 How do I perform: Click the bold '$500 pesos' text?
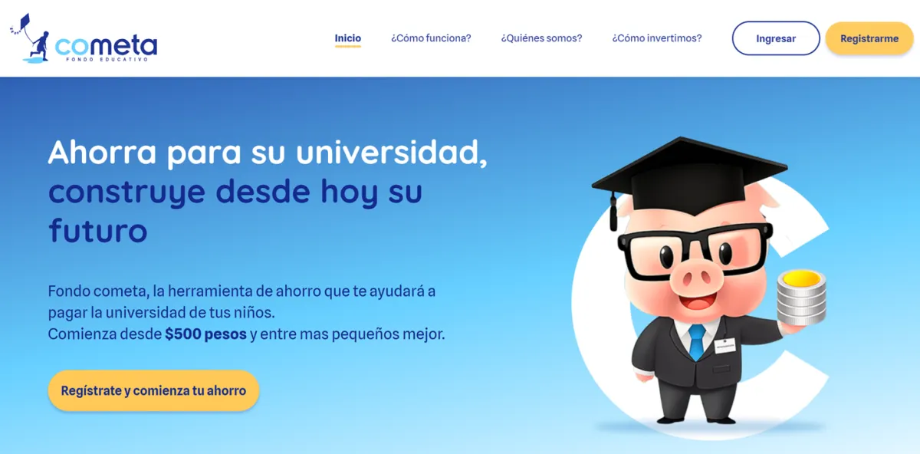[x=205, y=334]
